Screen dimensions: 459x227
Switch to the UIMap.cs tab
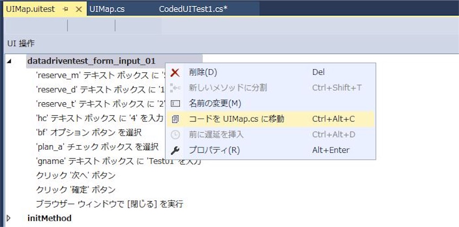click(x=107, y=9)
